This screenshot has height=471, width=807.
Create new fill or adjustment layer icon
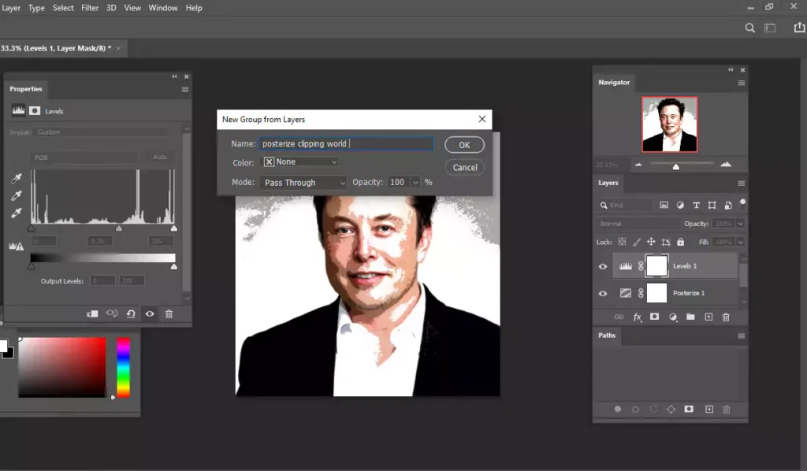click(x=673, y=317)
